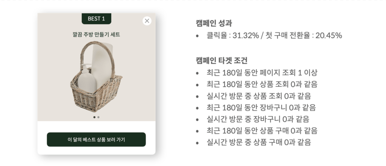Select 실시간 방문 중 상품 구매 condition
386x166 pixels.
(259, 142)
